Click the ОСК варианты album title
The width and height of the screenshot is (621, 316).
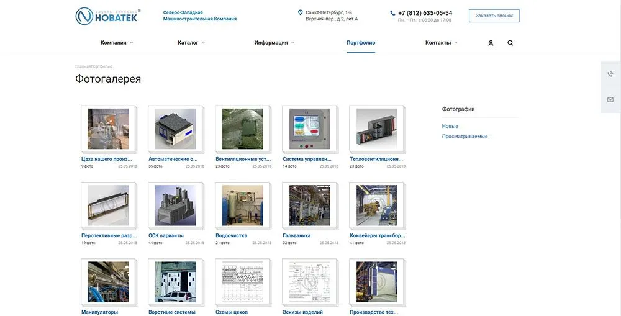(x=166, y=235)
